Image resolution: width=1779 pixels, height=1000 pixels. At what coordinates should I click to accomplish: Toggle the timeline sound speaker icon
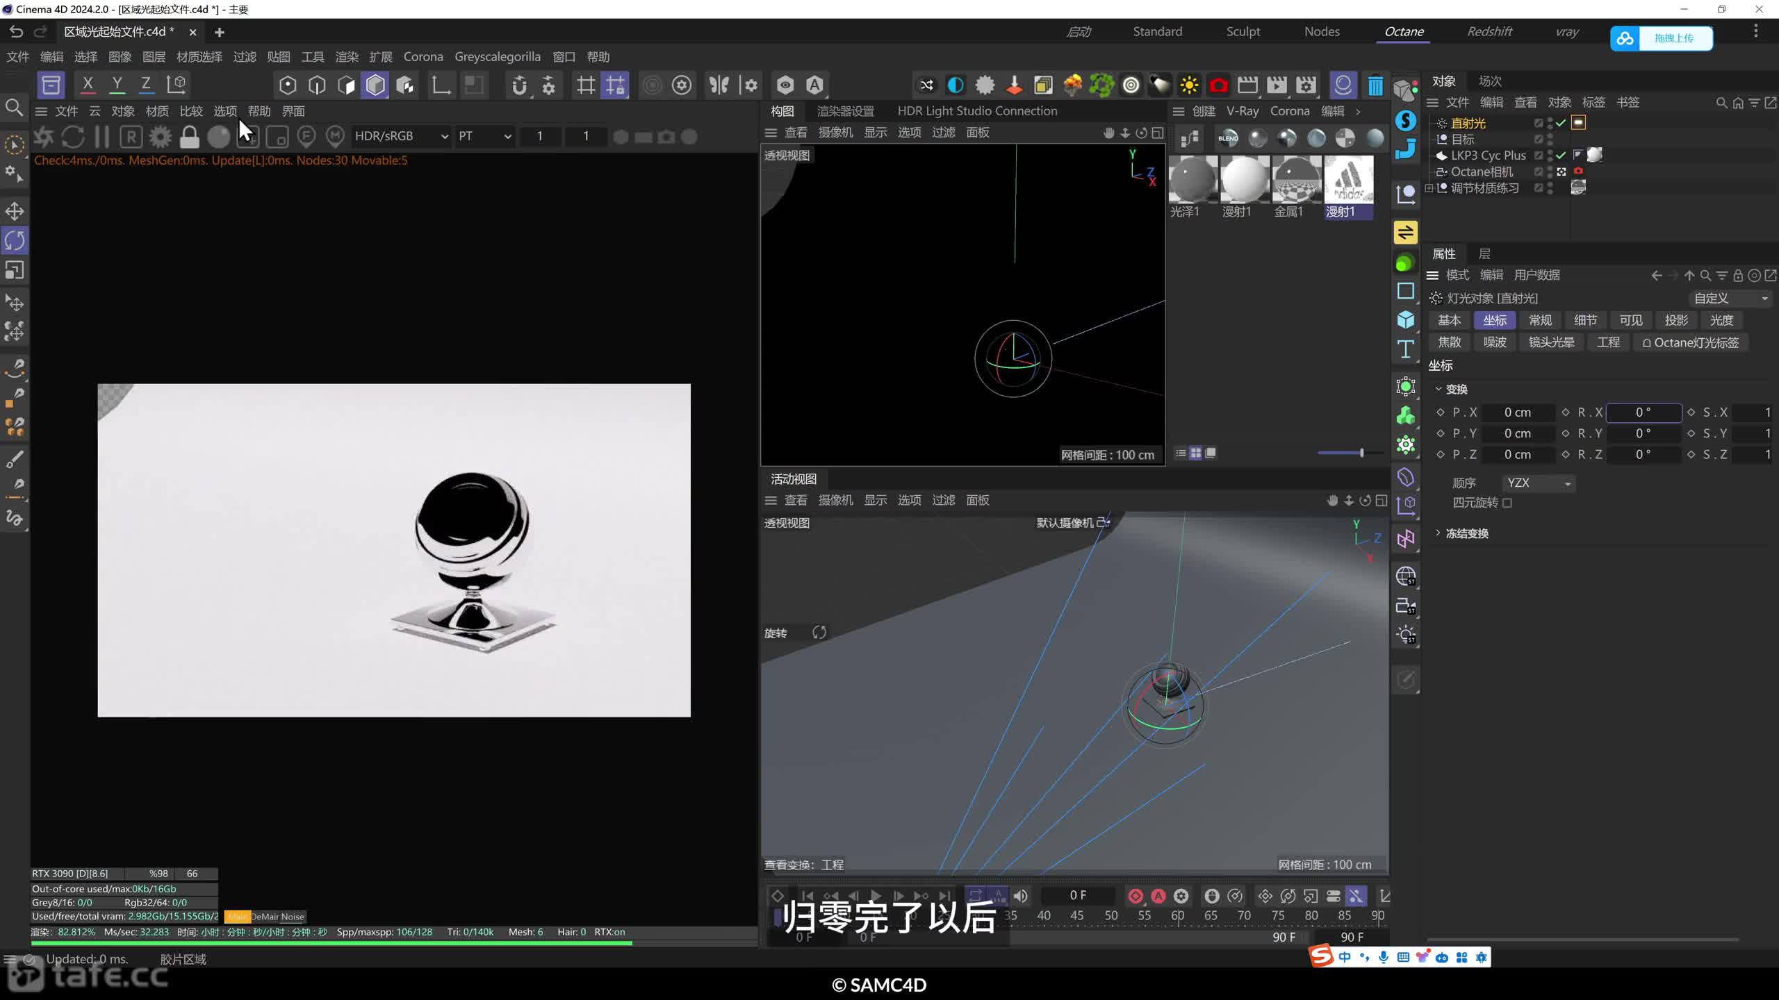click(x=1021, y=896)
